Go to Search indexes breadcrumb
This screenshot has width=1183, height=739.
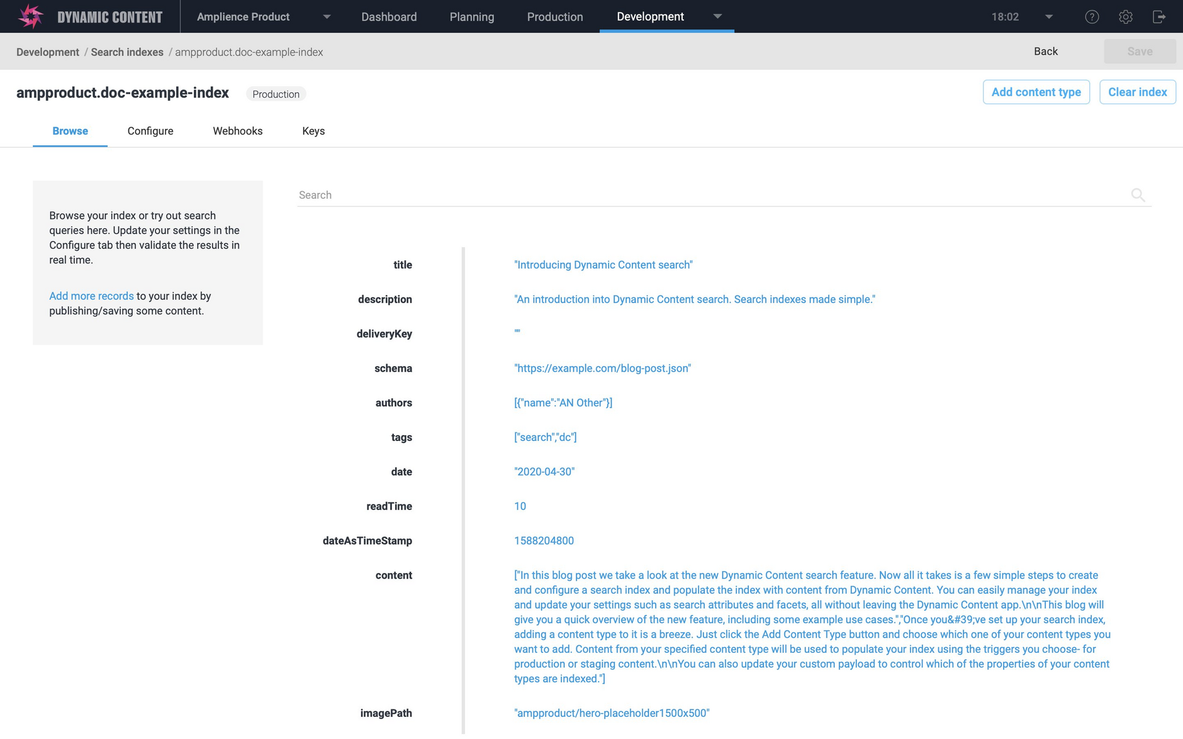pos(127,52)
